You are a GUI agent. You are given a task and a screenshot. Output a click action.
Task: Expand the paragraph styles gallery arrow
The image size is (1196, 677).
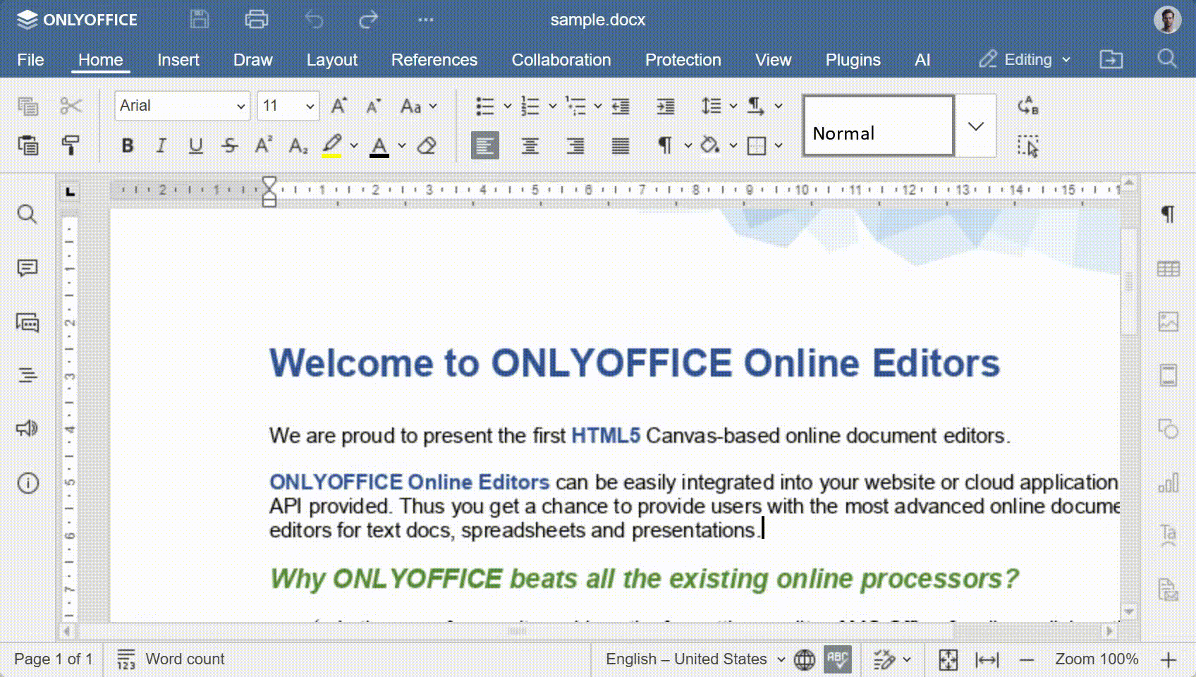click(976, 126)
